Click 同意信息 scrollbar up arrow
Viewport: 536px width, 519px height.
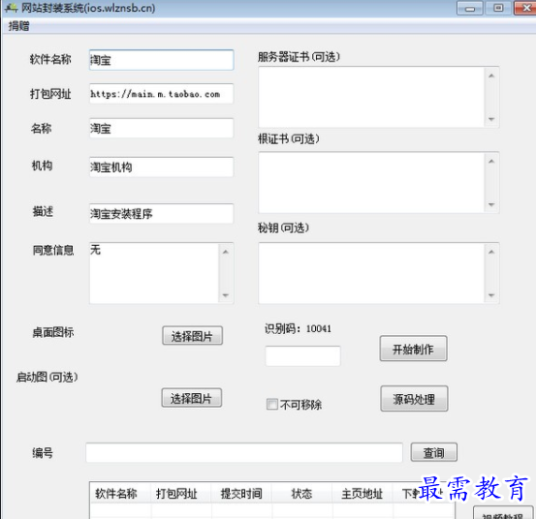coord(226,252)
